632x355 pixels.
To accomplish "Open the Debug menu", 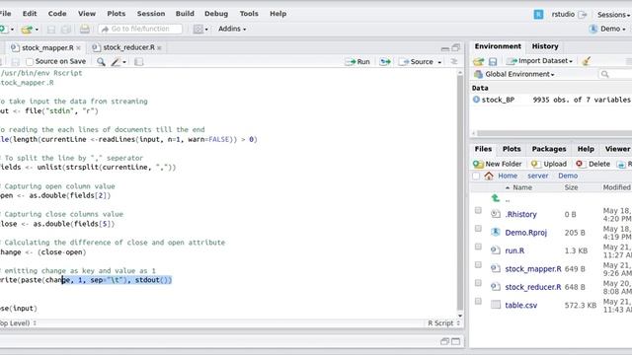I will coord(216,14).
